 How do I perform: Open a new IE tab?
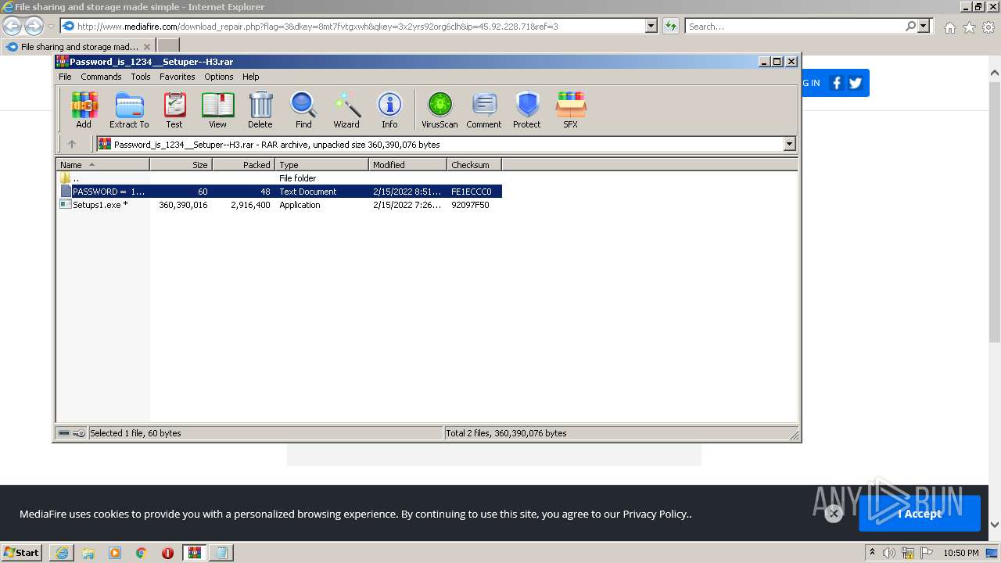coord(168,46)
